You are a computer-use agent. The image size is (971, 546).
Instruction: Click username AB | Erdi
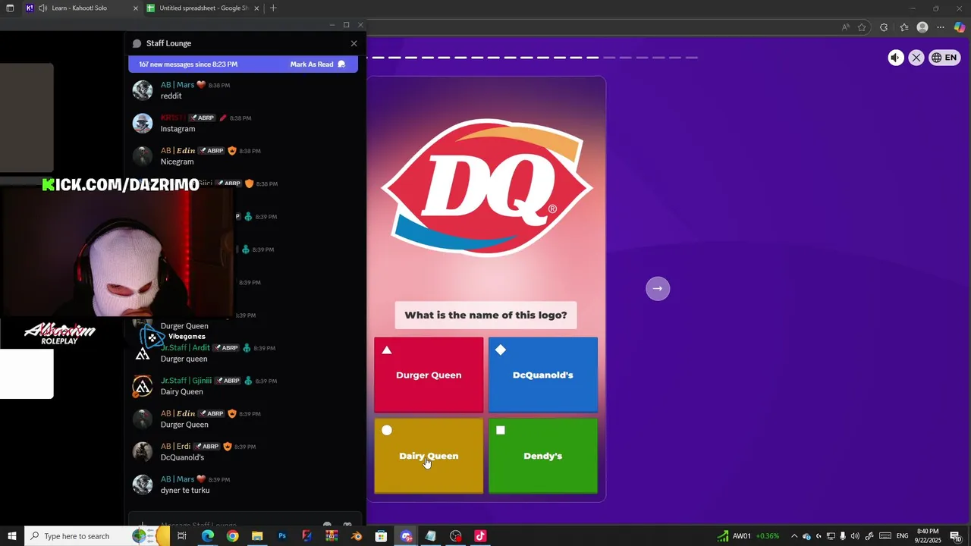pyautogui.click(x=175, y=447)
